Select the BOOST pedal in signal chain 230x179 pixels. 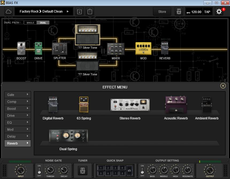pyautogui.click(x=21, y=49)
